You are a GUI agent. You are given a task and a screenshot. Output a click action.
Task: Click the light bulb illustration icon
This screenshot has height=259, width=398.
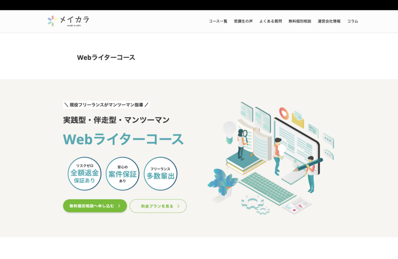(x=229, y=130)
